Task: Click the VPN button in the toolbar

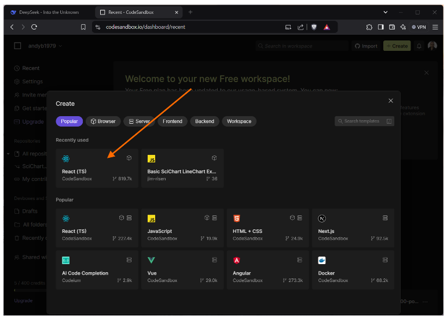Action: (x=419, y=27)
